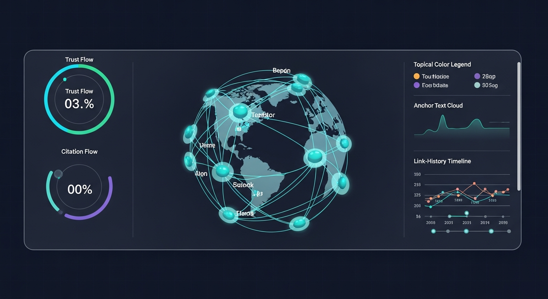The width and height of the screenshot is (548, 299).
Task: Click the globe node beside the Terliklor label
Action: coord(240,112)
